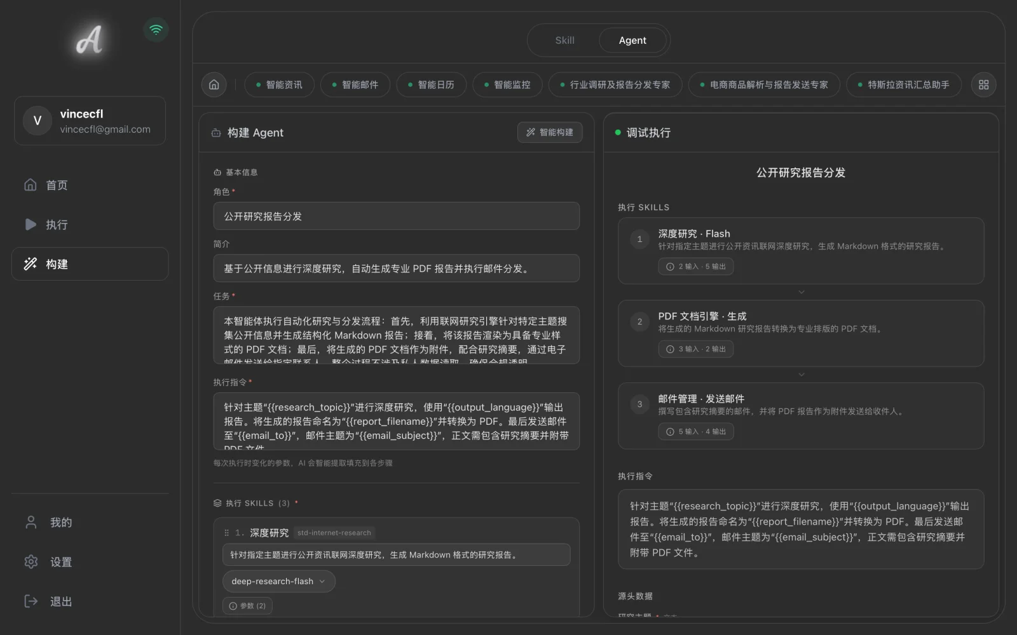Click the std-internet-research tag
The height and width of the screenshot is (635, 1017).
coord(334,533)
